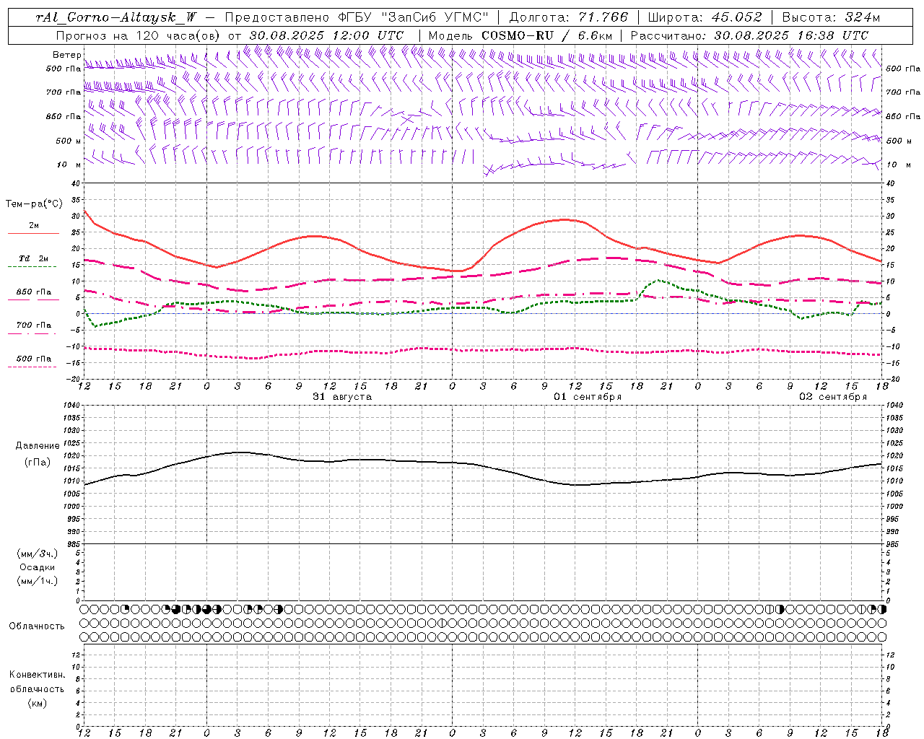Click the Осадки precipitation label

tap(38, 568)
